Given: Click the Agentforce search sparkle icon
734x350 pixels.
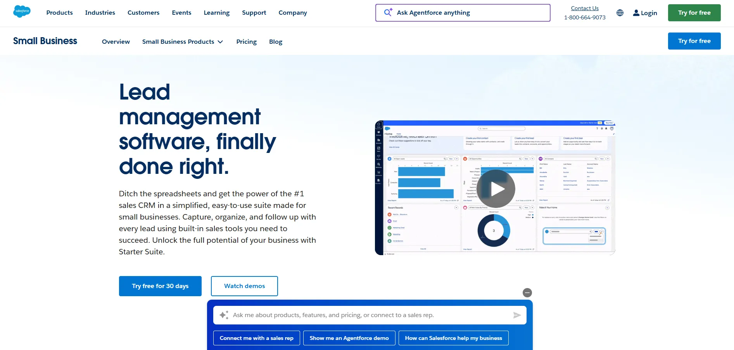Looking at the screenshot, I should point(388,12).
